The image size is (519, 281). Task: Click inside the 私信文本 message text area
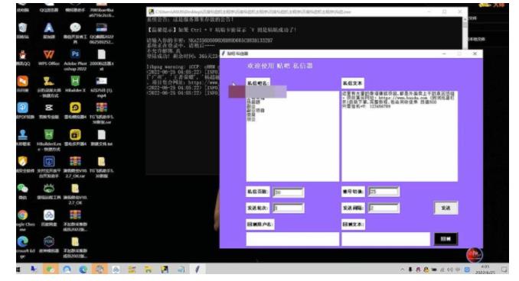400,136
